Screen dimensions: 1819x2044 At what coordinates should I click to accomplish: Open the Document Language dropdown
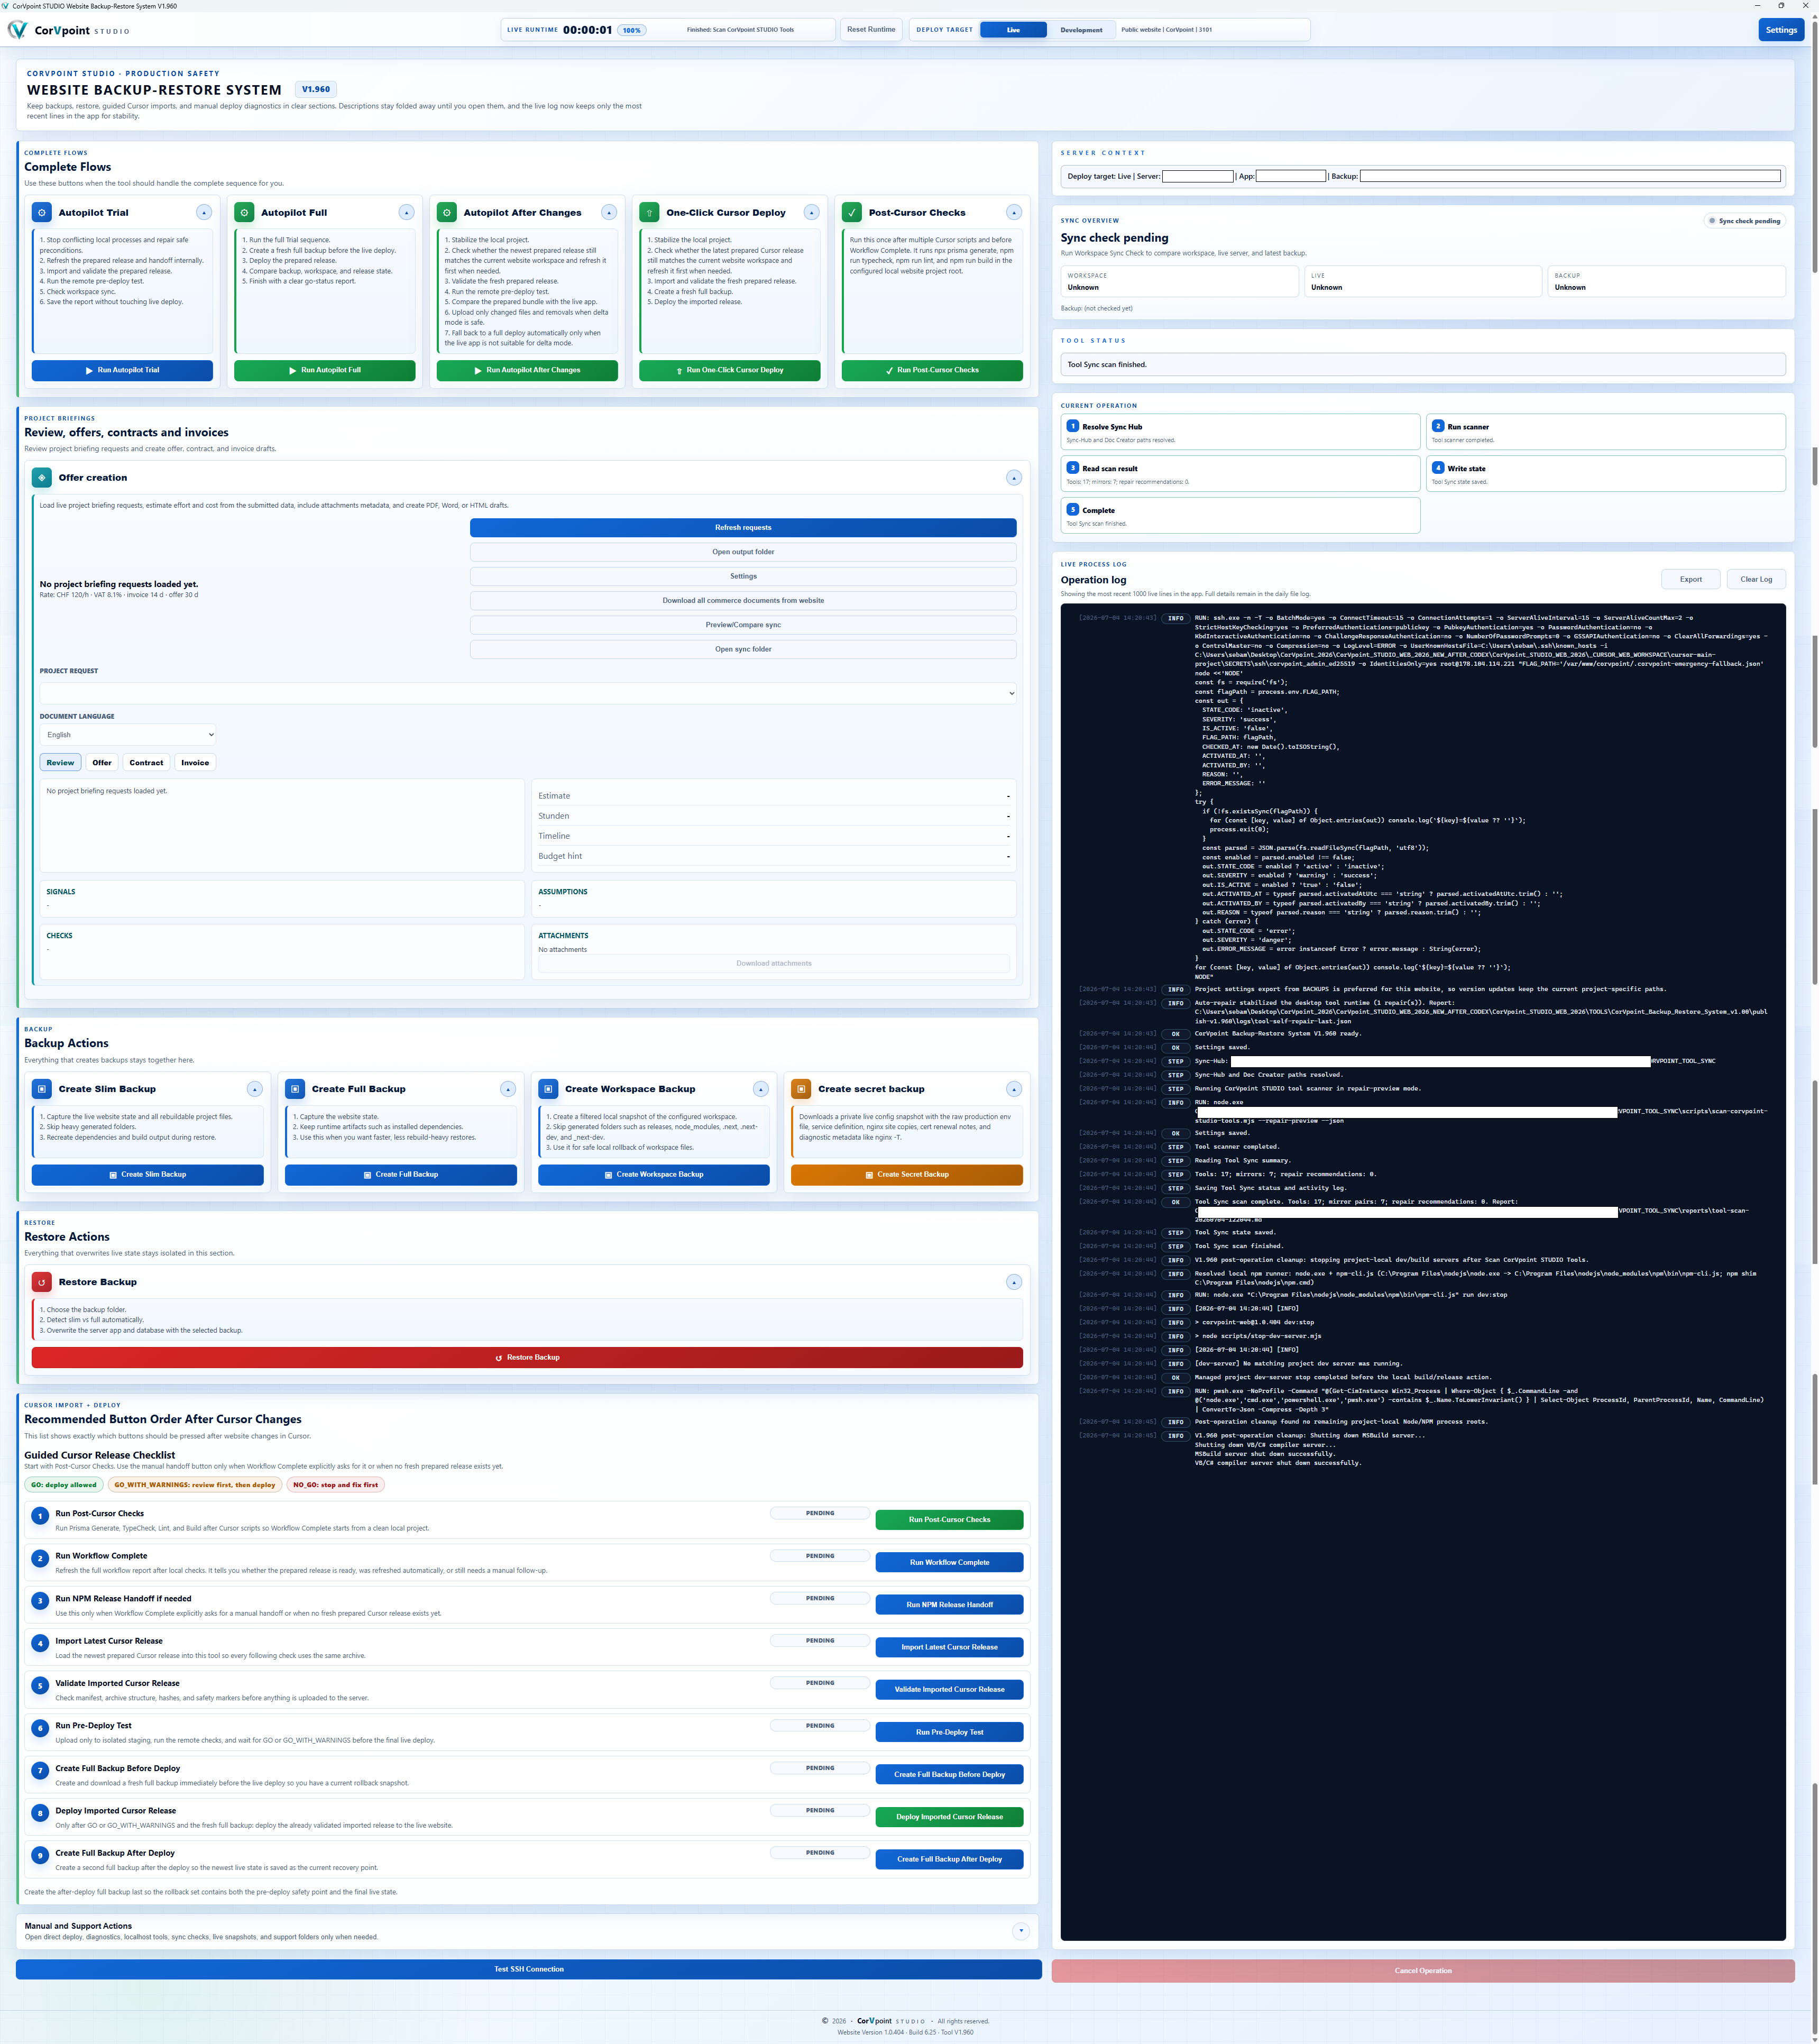tap(128, 734)
